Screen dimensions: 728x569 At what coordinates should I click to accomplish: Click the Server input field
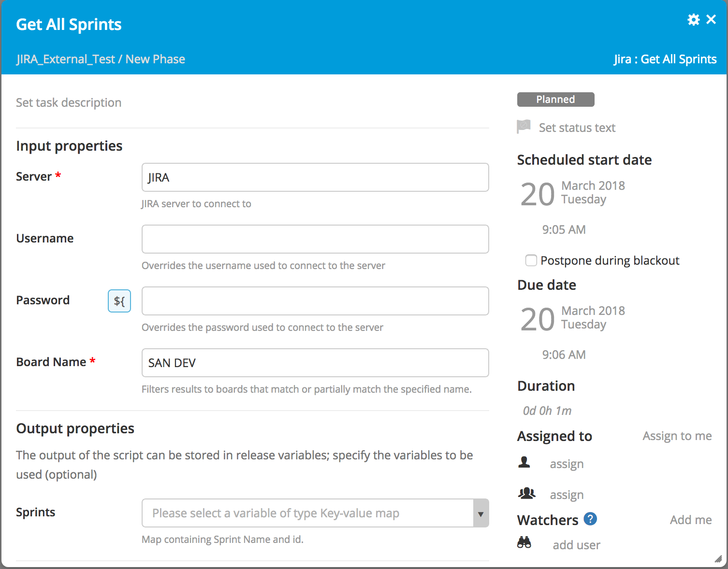(315, 177)
